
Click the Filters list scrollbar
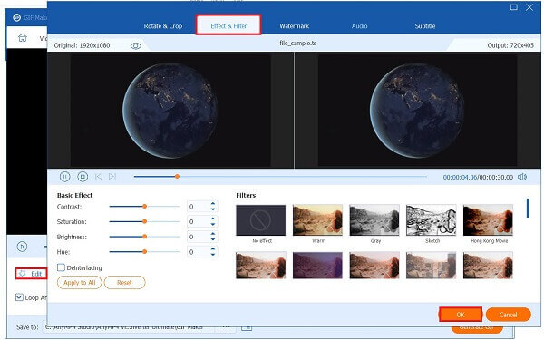click(528, 209)
